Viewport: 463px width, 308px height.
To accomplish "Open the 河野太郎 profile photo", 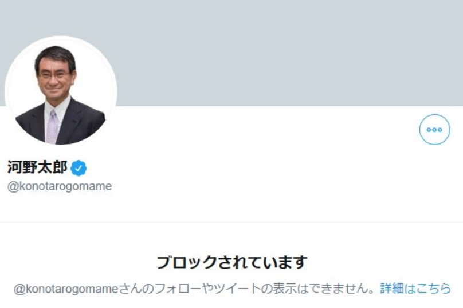I will tap(60, 91).
